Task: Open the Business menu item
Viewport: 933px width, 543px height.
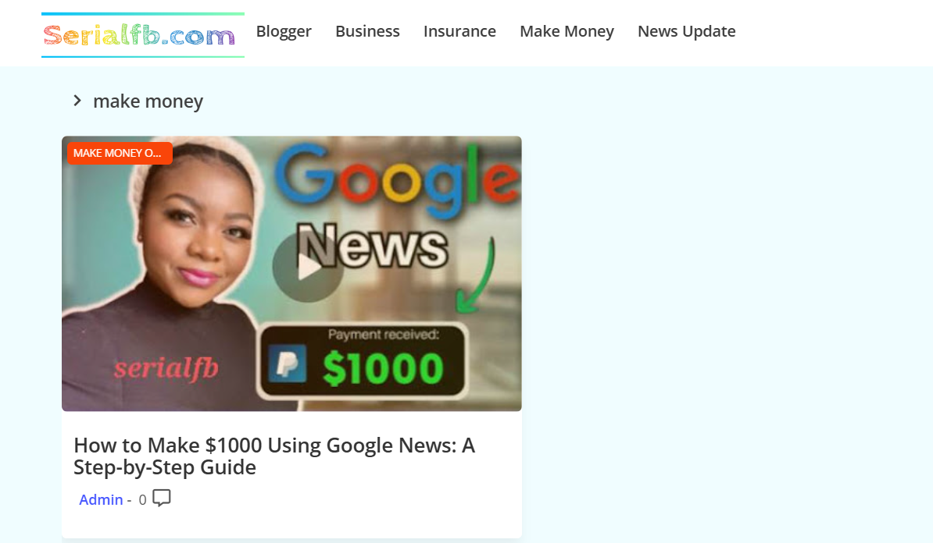Action: pyautogui.click(x=367, y=31)
